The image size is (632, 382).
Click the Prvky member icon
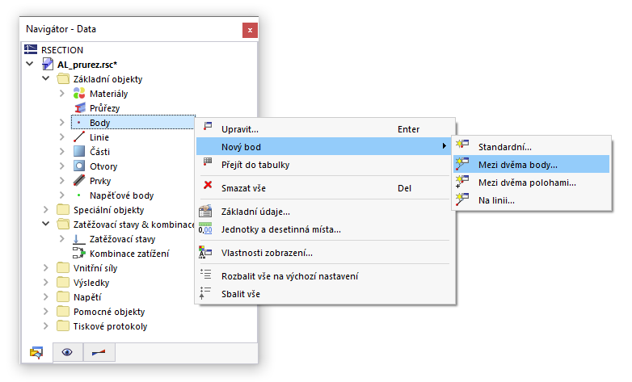coord(79,180)
